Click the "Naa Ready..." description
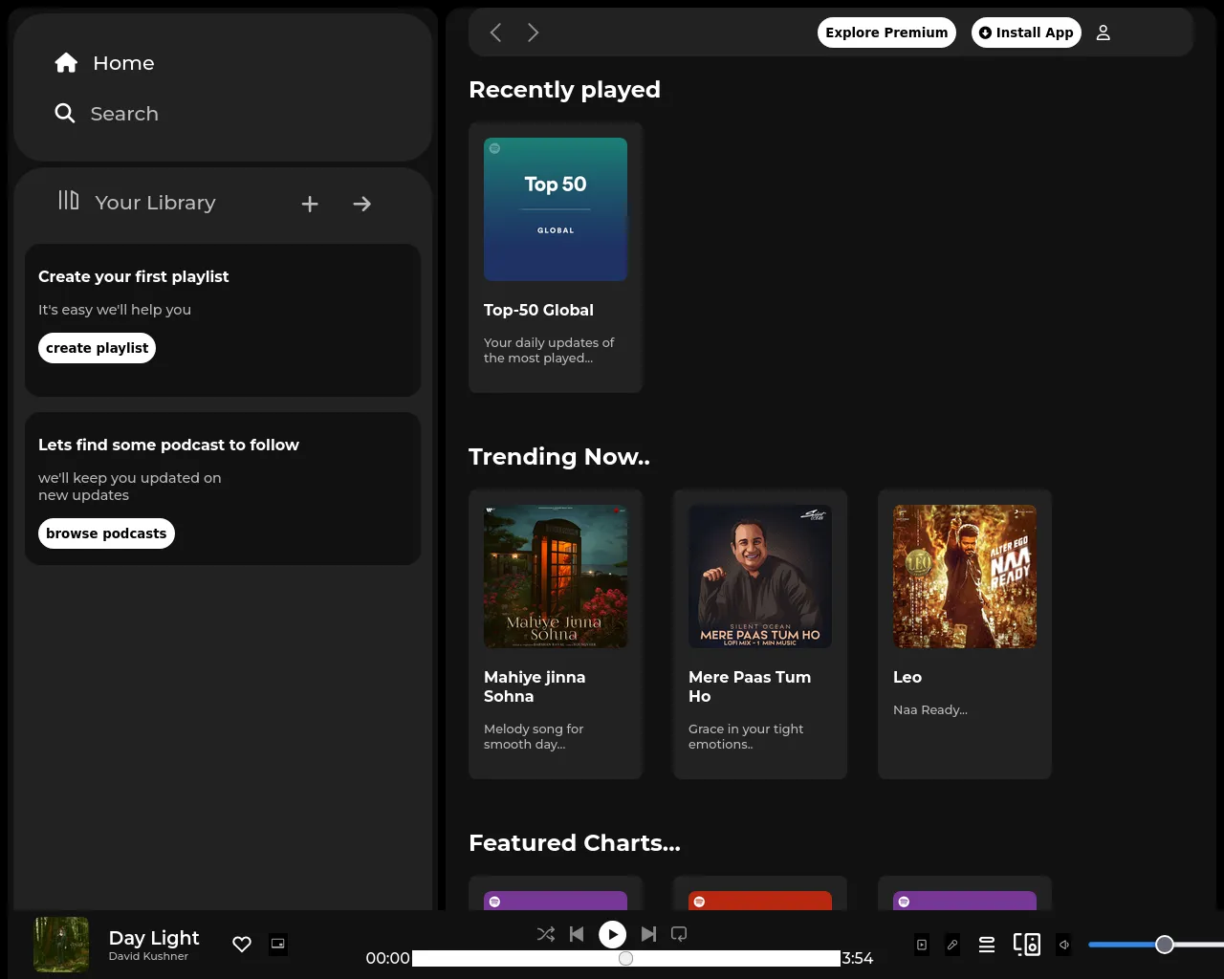1224x979 pixels. (930, 709)
